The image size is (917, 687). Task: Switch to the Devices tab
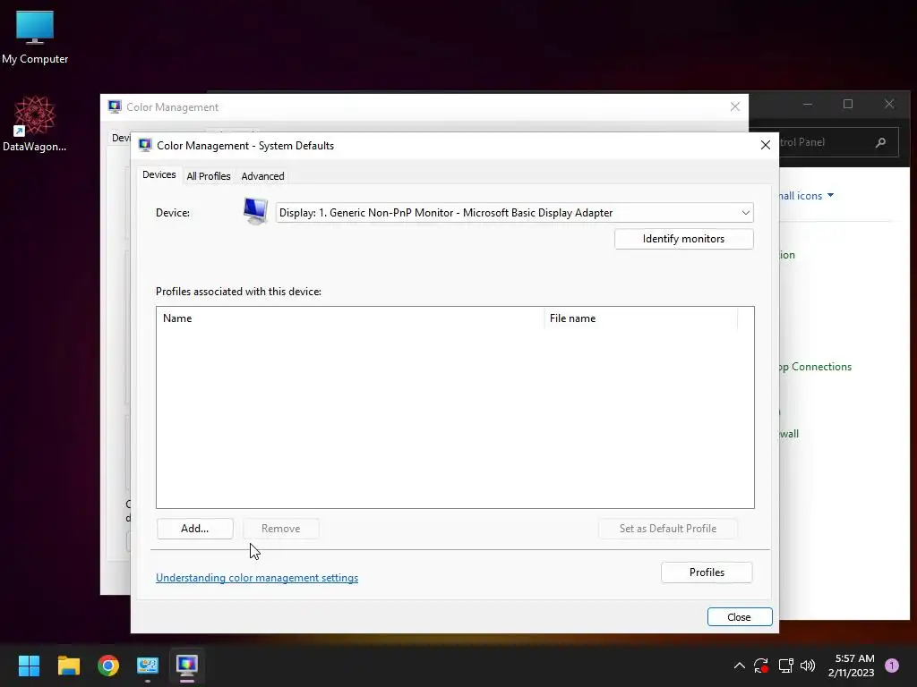click(x=159, y=174)
